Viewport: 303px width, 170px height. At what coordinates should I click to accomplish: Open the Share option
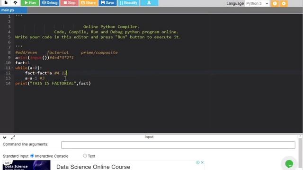89,3
